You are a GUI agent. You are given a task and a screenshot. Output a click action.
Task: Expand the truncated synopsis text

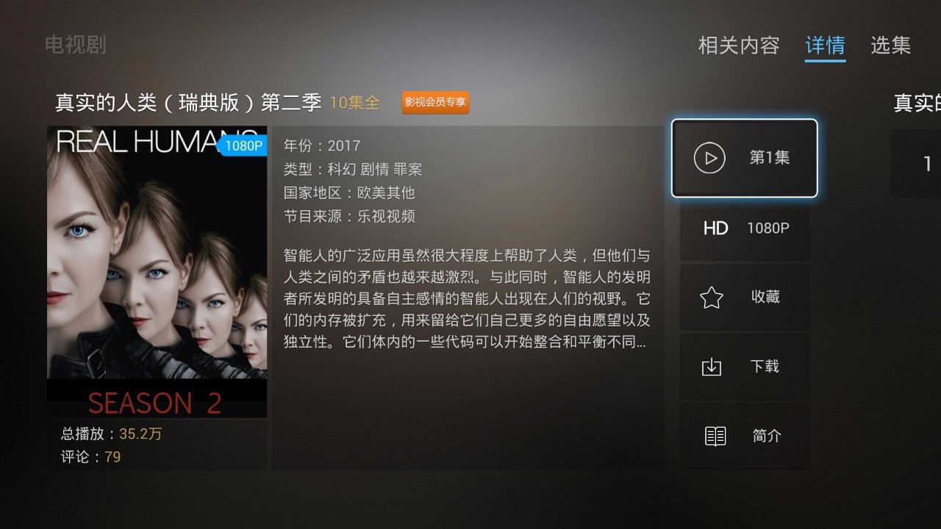[467, 299]
